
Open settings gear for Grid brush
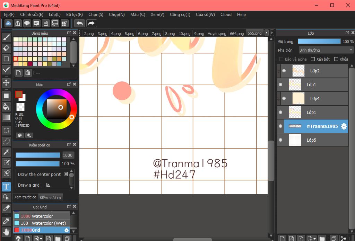tap(66, 230)
